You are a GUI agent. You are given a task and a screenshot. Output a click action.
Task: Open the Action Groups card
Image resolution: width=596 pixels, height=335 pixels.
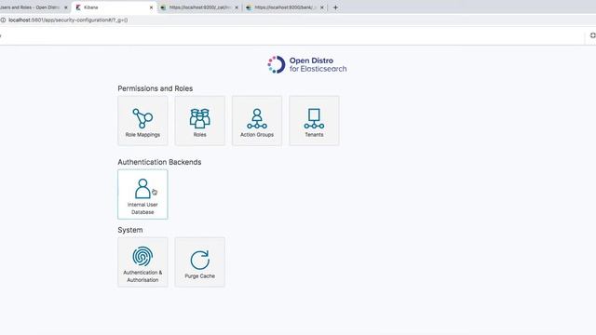point(257,121)
